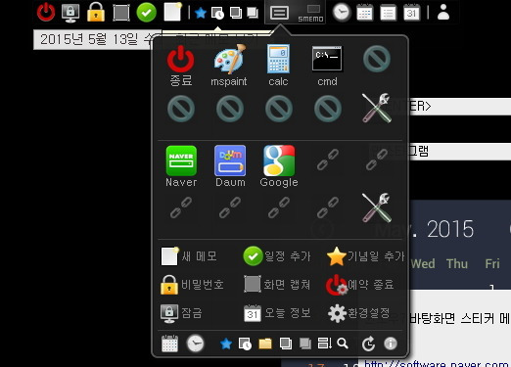Click the circular arrow clock icon
Screen dimensions: 511x367
(x=368, y=344)
